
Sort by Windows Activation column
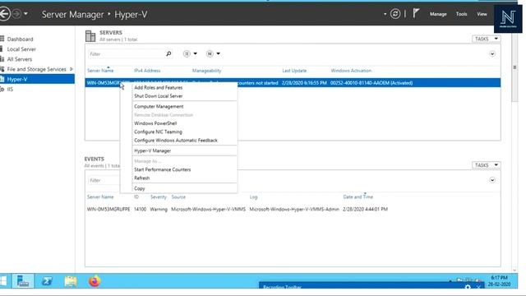click(x=351, y=71)
